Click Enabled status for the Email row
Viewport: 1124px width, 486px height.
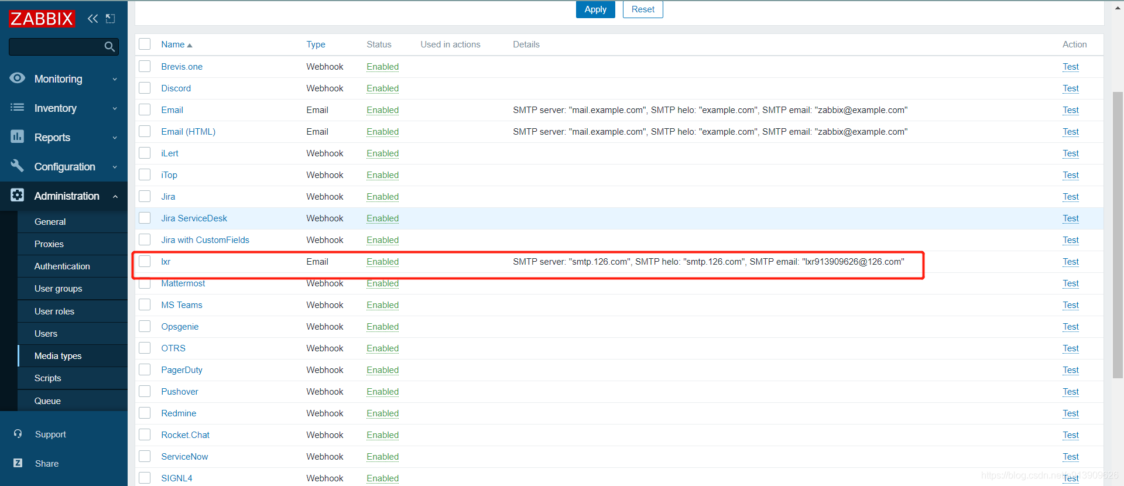[382, 109]
